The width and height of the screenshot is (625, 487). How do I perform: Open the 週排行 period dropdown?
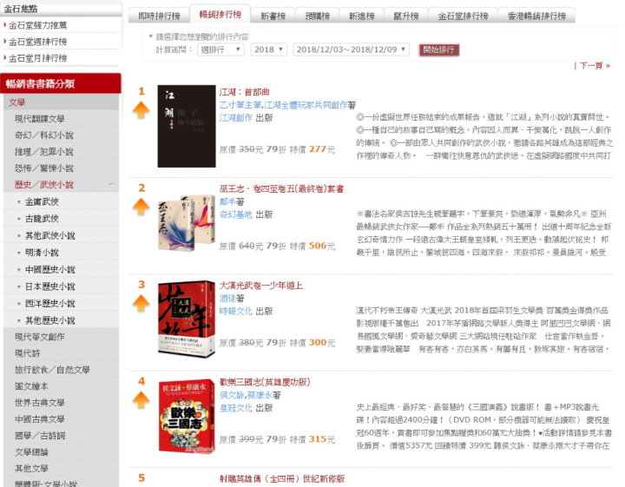tap(220, 49)
